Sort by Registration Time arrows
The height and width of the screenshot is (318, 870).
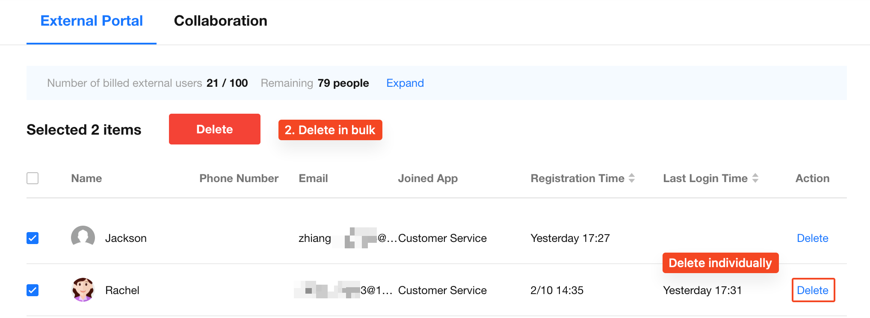pos(632,178)
